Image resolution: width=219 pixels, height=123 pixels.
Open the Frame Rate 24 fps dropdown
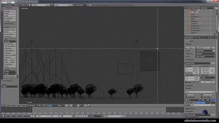point(208,78)
